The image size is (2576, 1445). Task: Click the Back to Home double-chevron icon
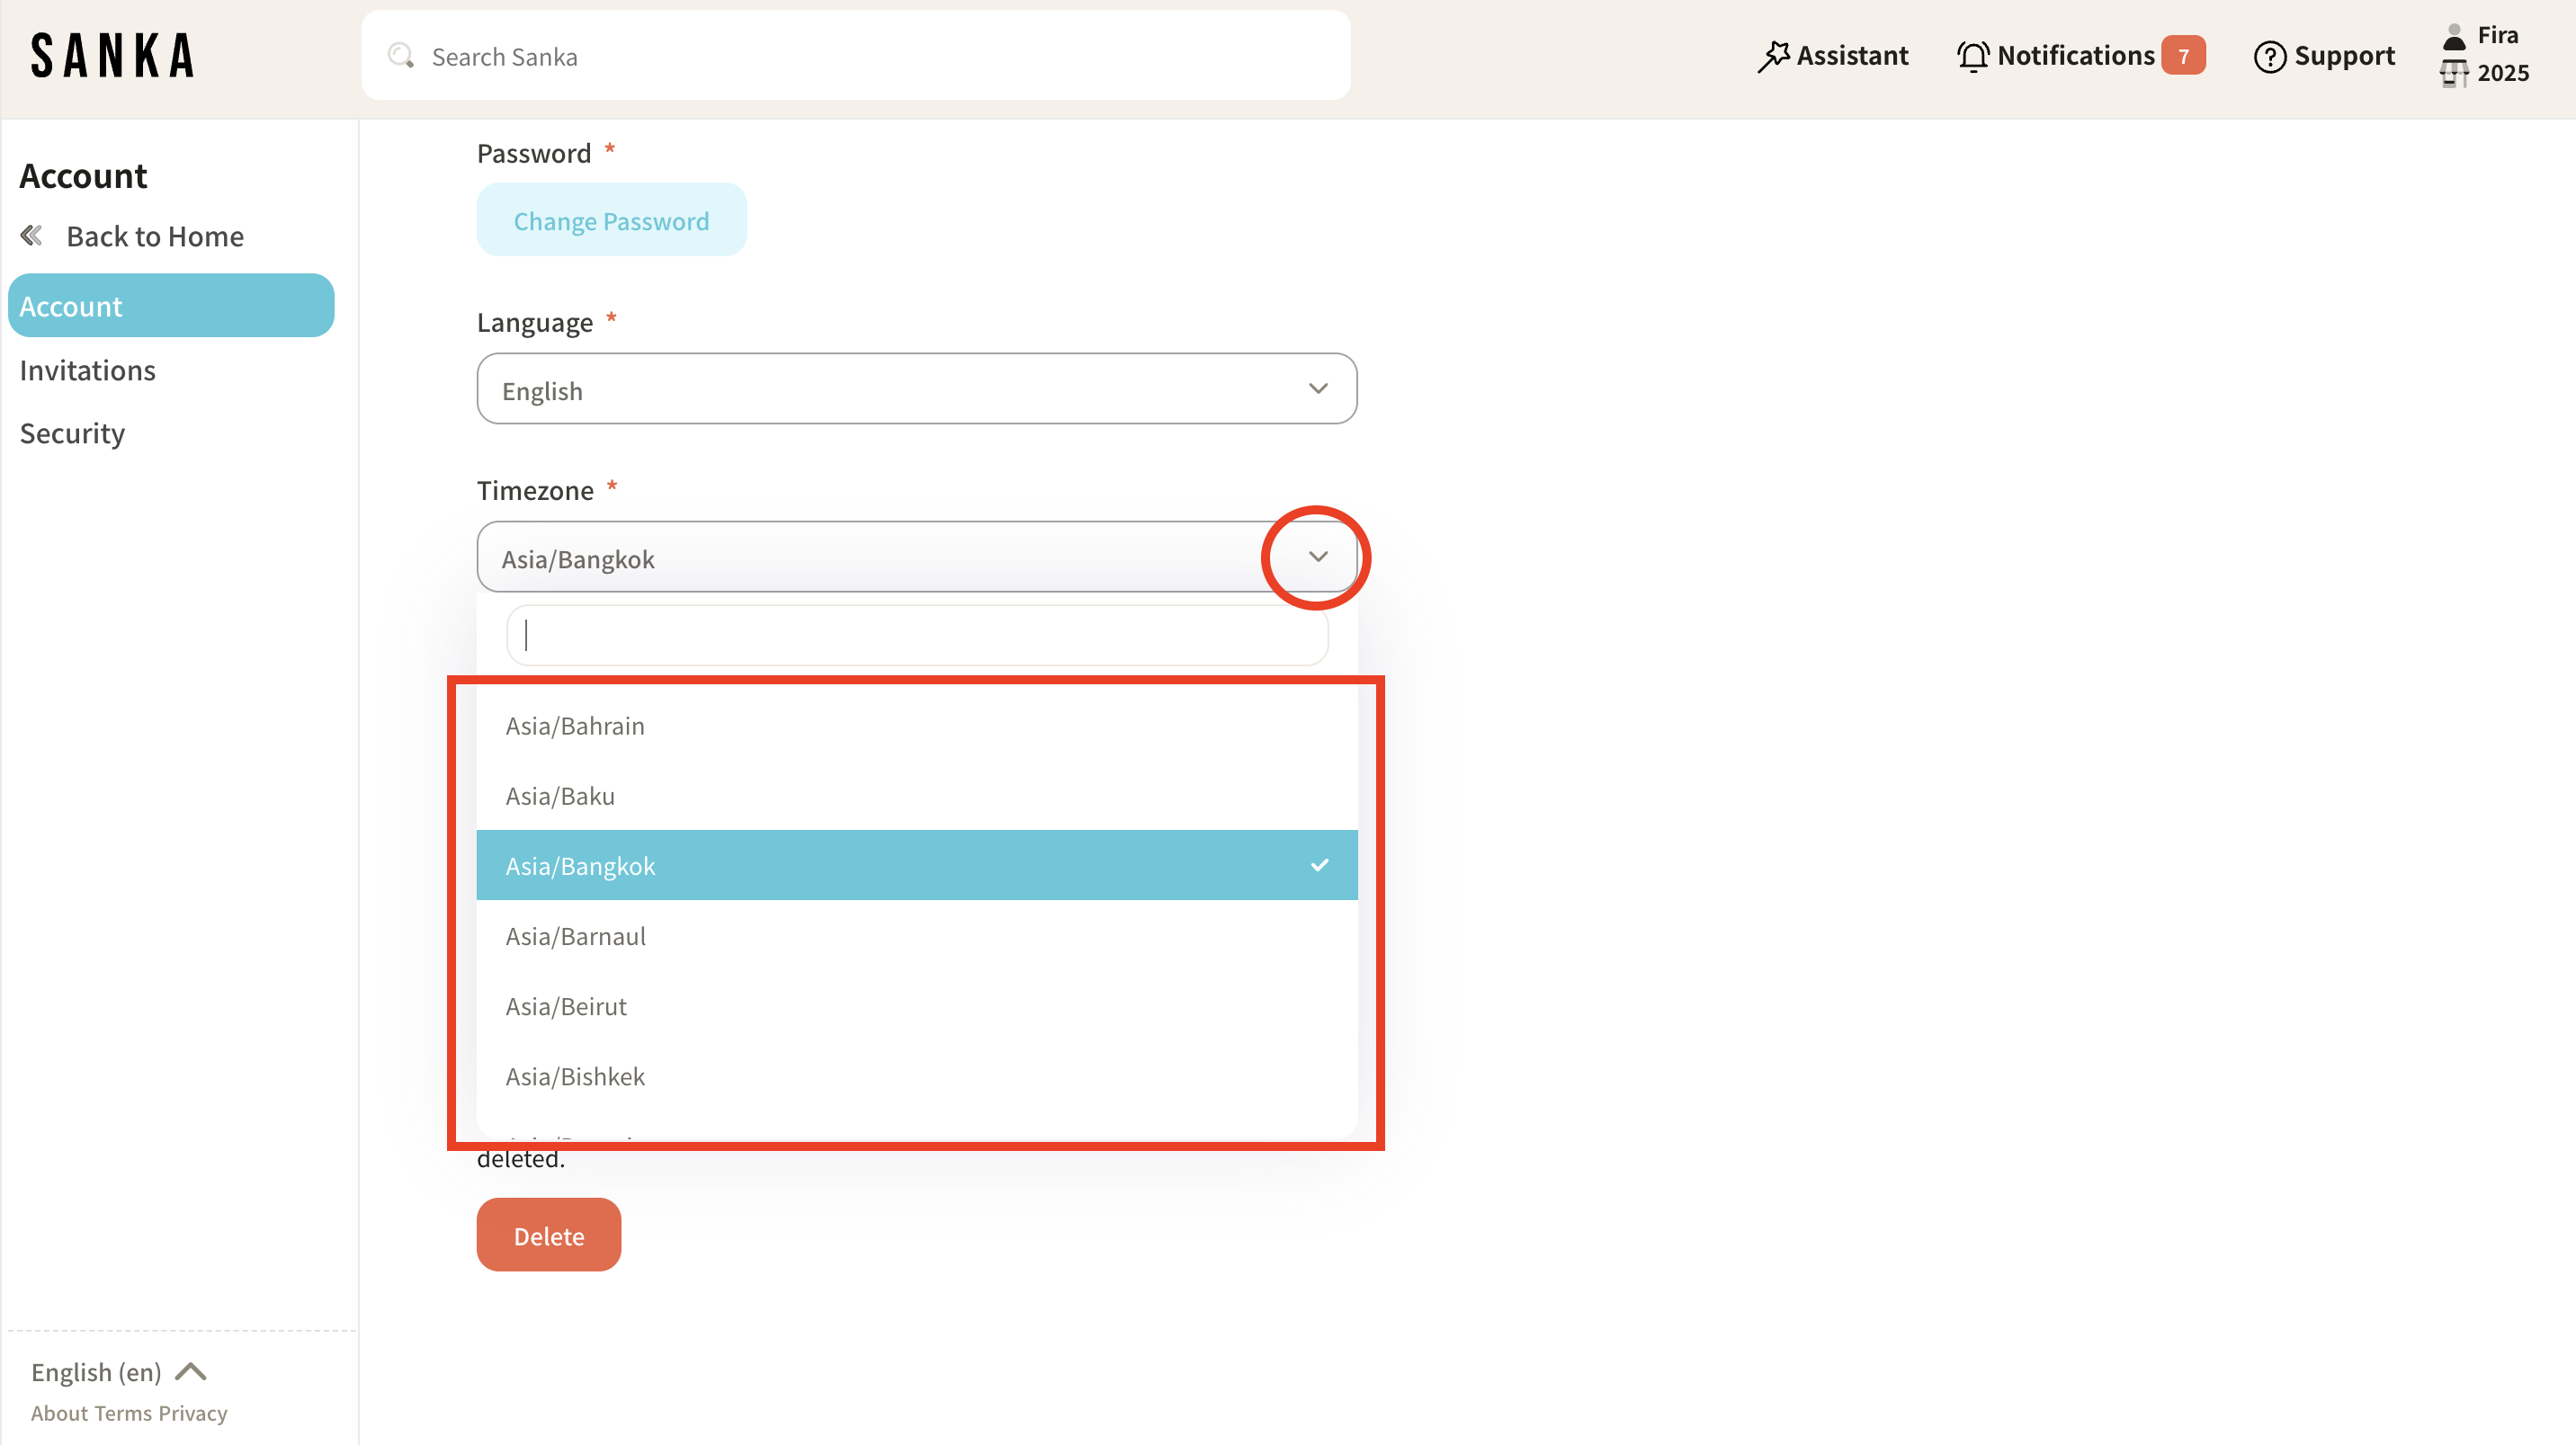(32, 236)
